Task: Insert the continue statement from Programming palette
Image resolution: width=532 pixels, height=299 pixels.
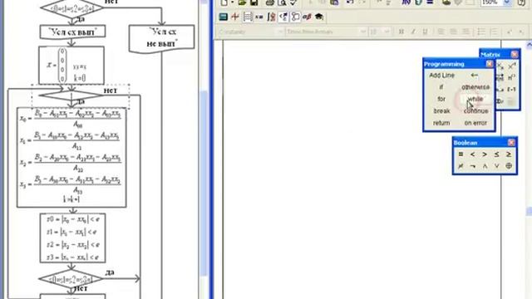Action: (x=475, y=110)
